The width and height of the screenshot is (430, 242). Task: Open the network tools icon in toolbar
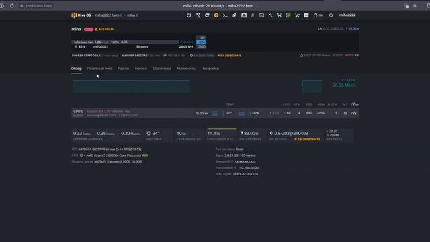click(198, 15)
